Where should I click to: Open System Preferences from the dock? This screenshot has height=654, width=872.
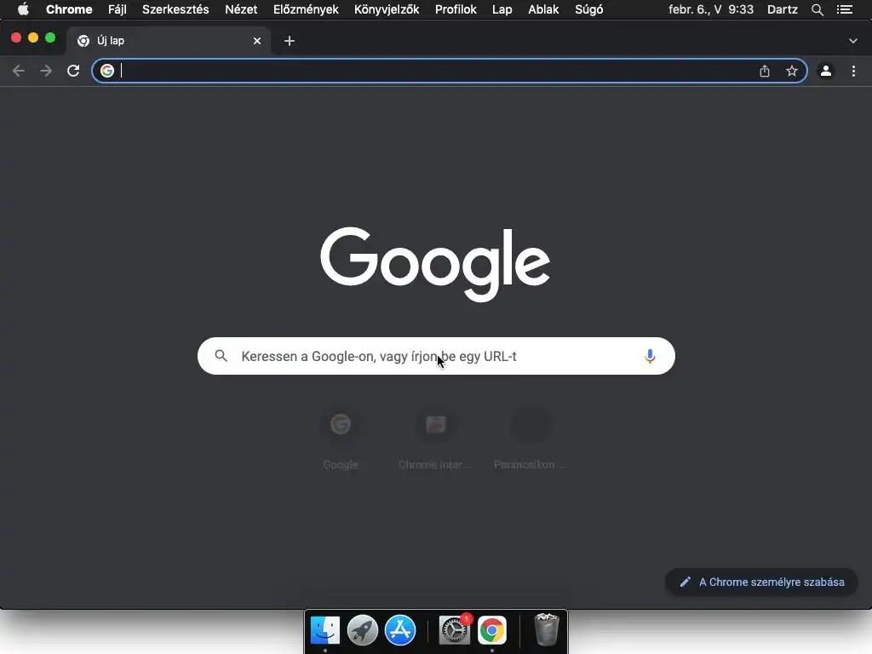click(455, 630)
